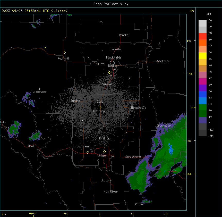Click the Lacombe city label
This screenshot has width=222, height=217.
click(116, 49)
